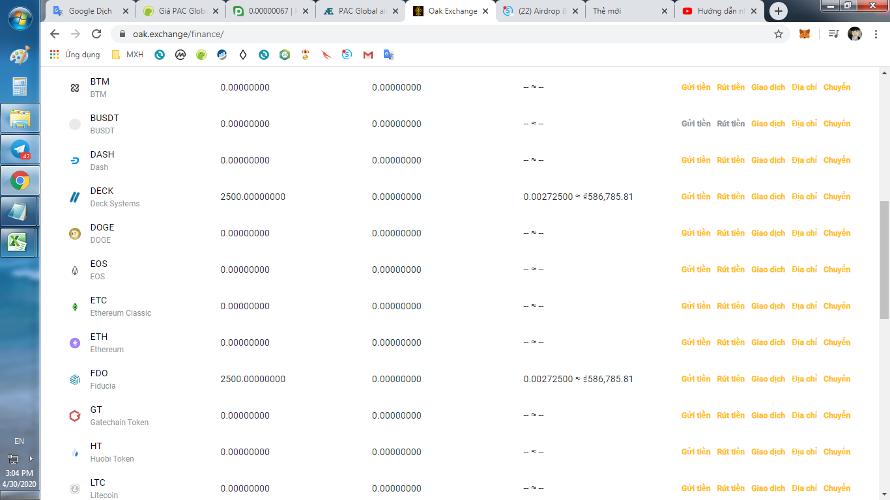Click the DOGE coin logo
The width and height of the screenshot is (890, 500).
[x=75, y=234]
